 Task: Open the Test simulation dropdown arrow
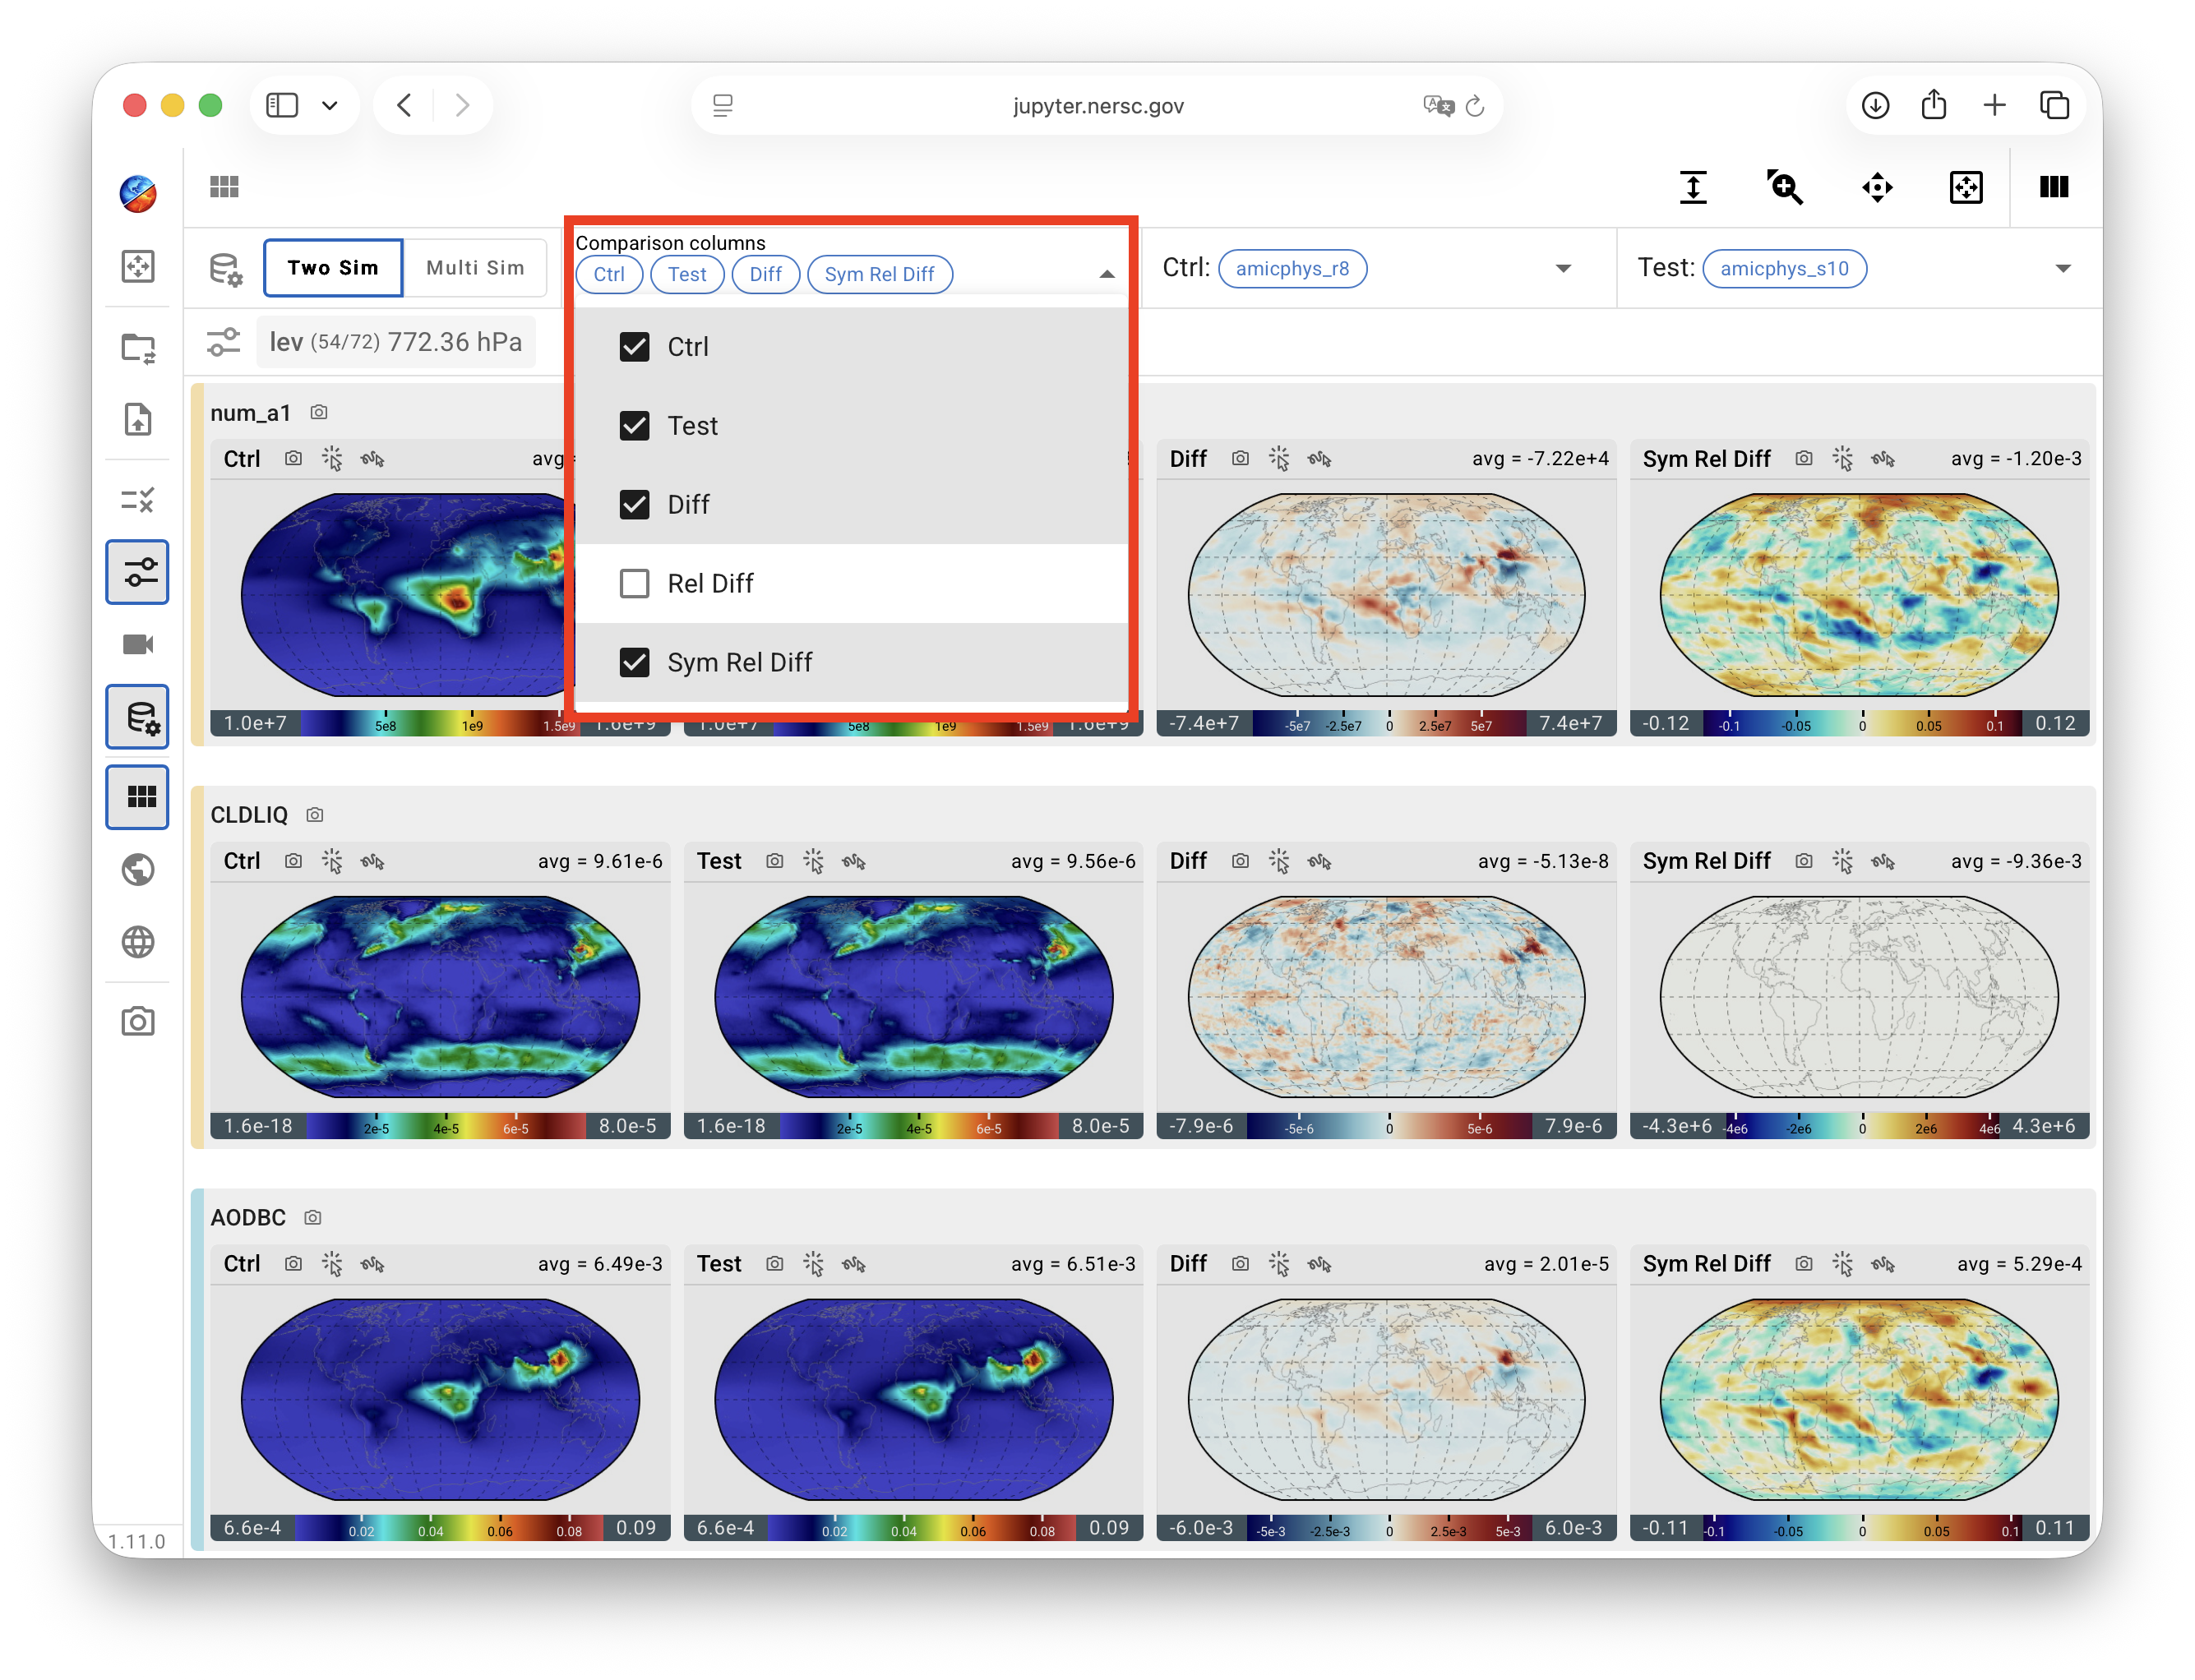pyautogui.click(x=2062, y=268)
